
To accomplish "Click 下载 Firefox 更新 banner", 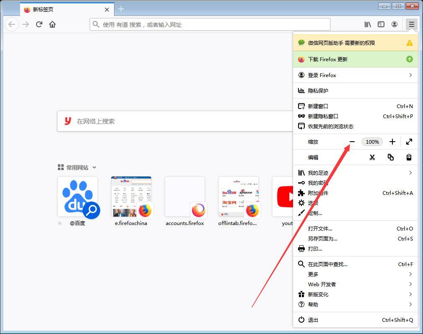I will coord(355,60).
